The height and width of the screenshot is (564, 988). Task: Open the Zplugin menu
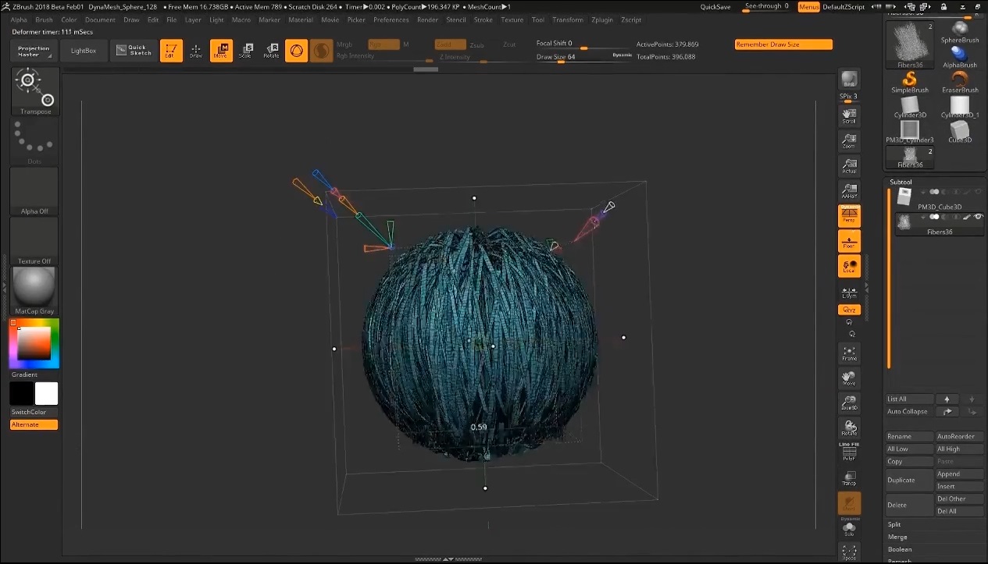(602, 20)
